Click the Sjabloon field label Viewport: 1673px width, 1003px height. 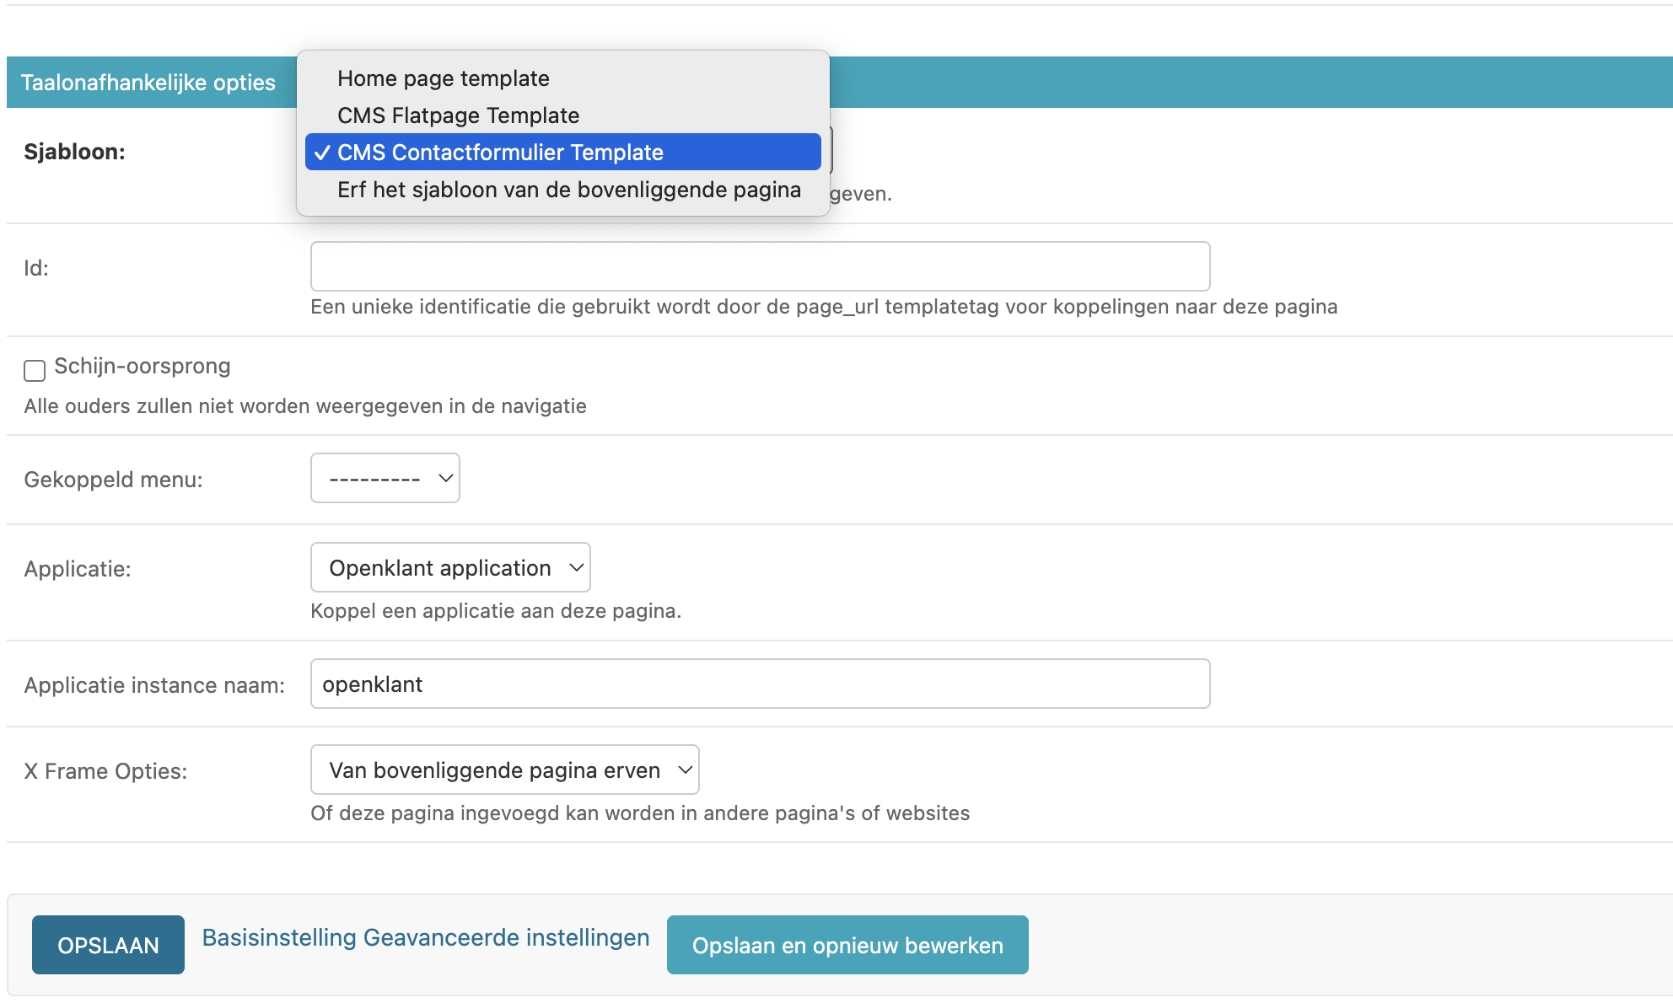click(74, 152)
